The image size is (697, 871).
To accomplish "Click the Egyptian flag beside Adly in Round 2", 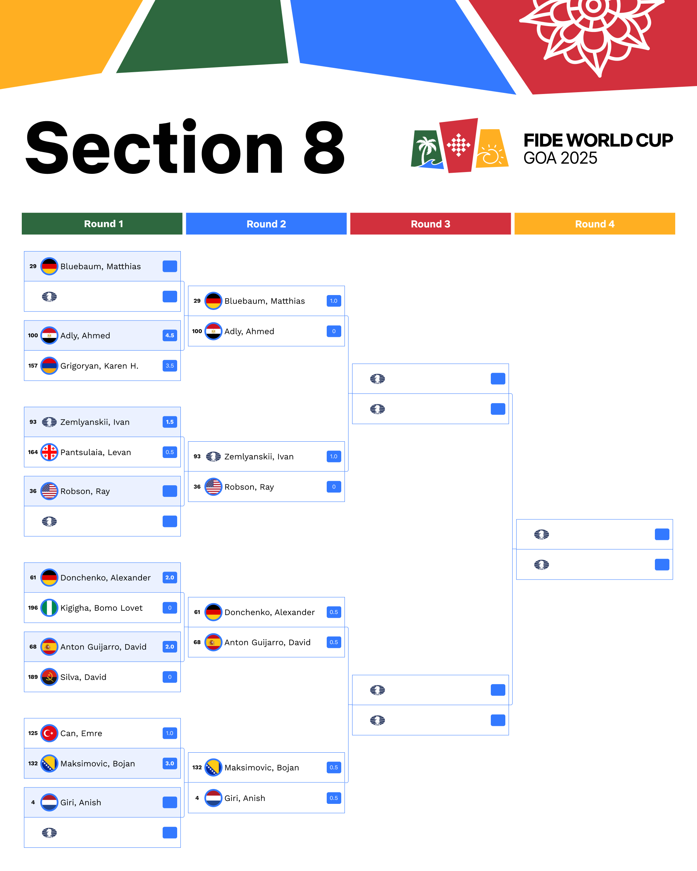I will (x=213, y=331).
